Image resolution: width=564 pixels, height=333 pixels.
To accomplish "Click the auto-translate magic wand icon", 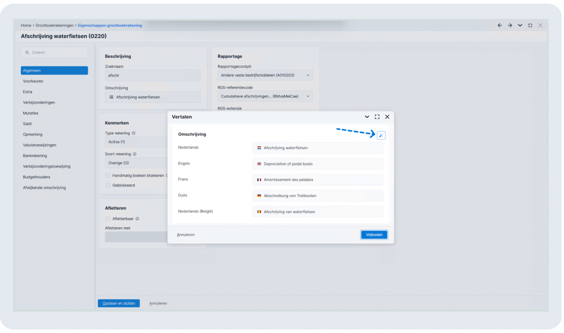I will point(381,135).
